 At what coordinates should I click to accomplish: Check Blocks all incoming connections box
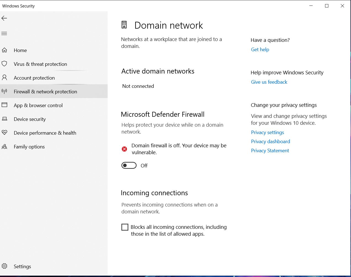(x=125, y=227)
